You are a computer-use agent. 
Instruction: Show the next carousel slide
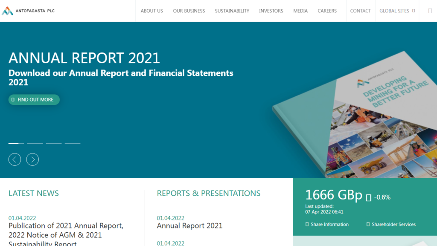click(x=32, y=159)
